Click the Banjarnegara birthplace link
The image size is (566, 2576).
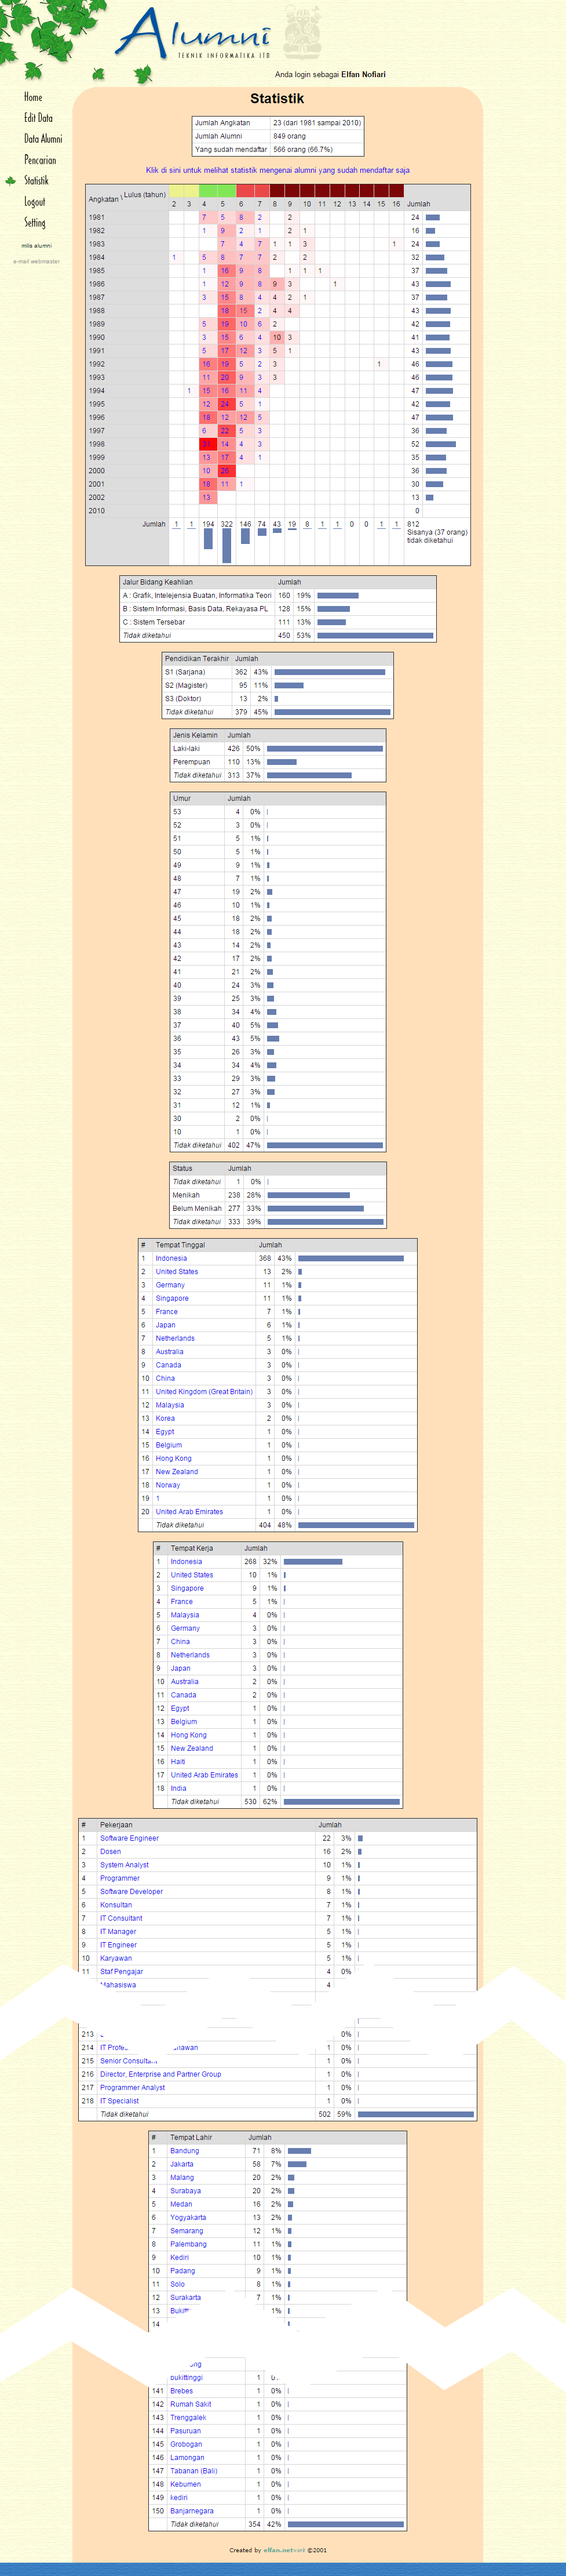click(192, 2510)
